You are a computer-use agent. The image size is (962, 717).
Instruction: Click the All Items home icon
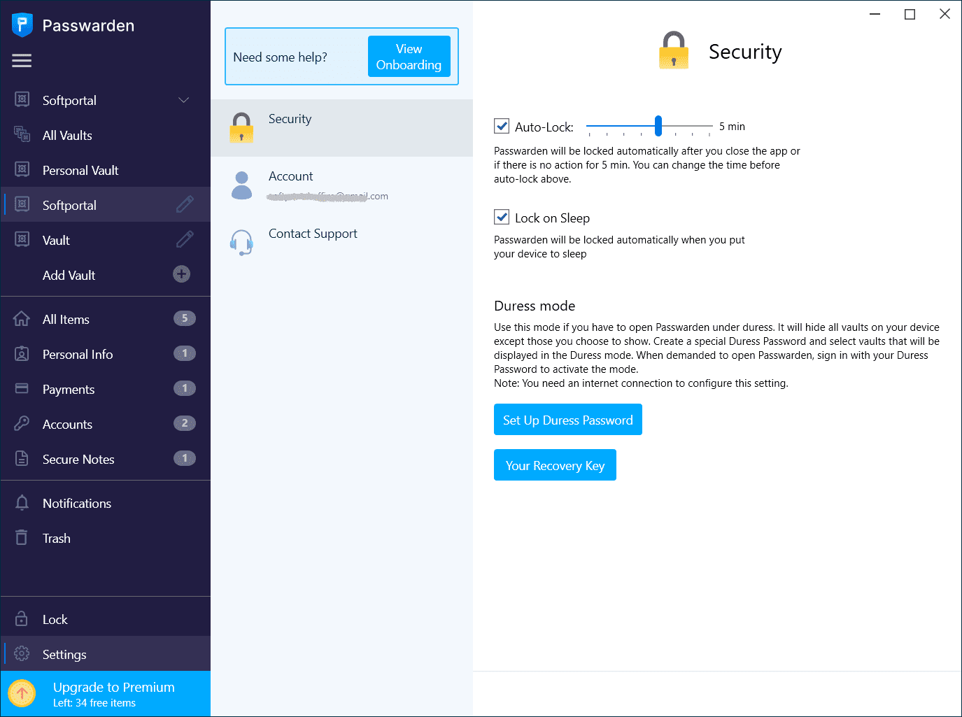point(22,319)
